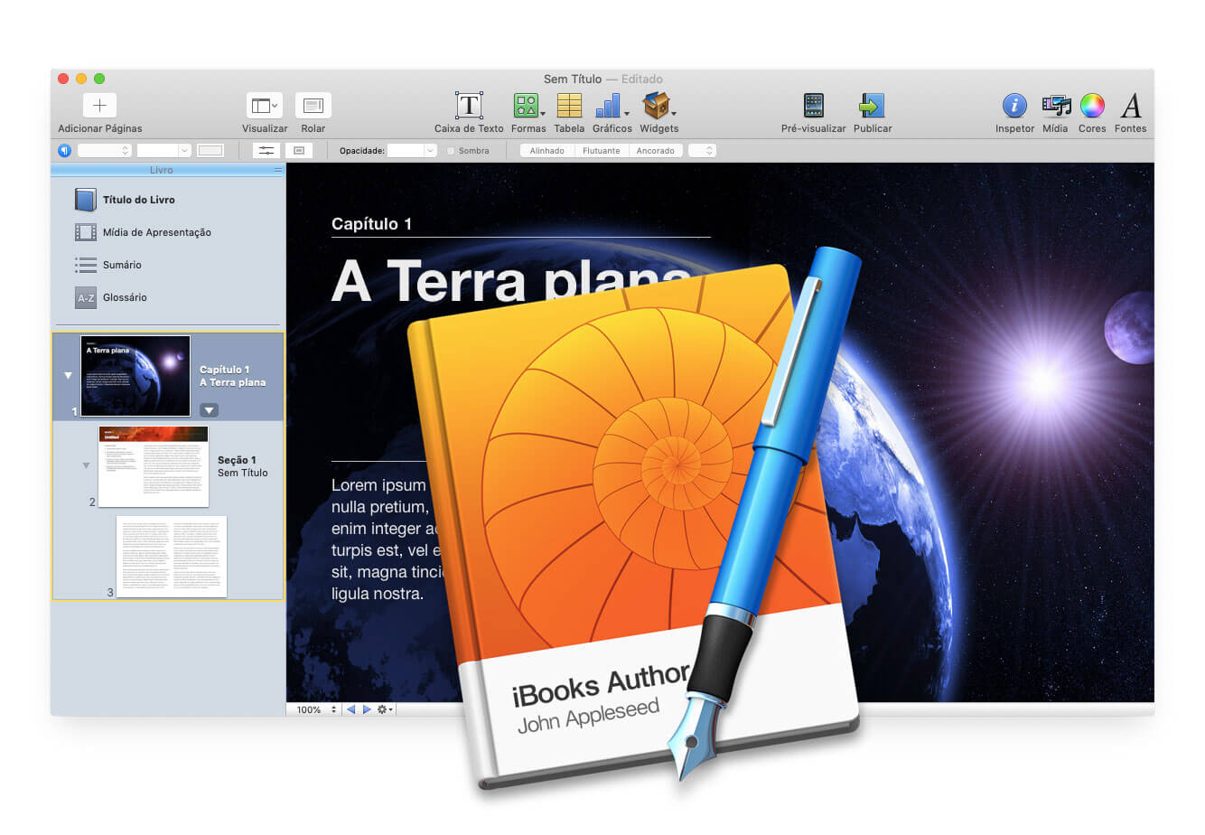Open the Capítulo 1 thumbnail dropdown arrow
The image size is (1205, 835).
[x=209, y=410]
